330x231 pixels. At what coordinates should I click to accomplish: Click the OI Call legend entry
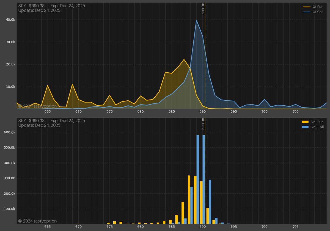point(313,12)
